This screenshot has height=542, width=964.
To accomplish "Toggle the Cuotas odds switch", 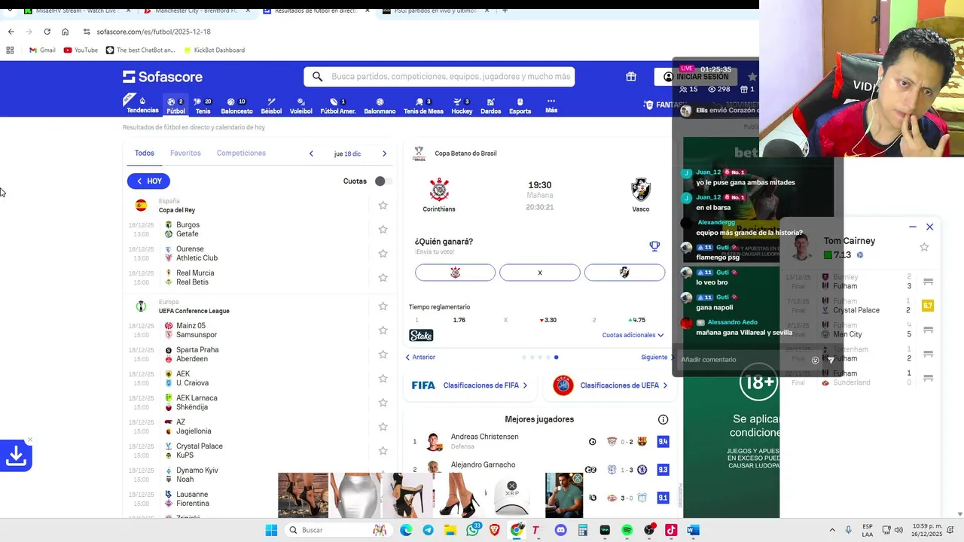I will click(383, 181).
